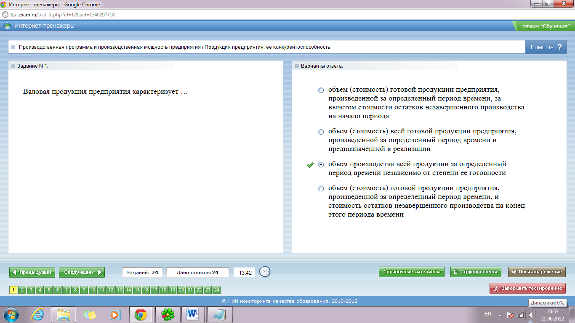
Task: Open the Структура теста panel
Action: (476, 272)
